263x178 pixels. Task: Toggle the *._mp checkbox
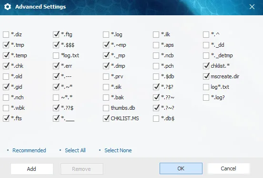(106, 55)
